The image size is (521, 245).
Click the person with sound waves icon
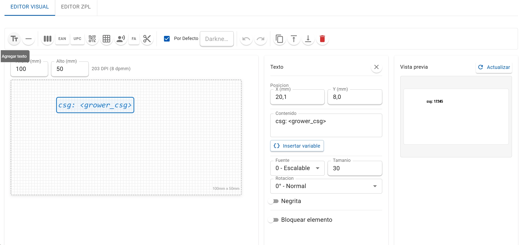pyautogui.click(x=121, y=39)
